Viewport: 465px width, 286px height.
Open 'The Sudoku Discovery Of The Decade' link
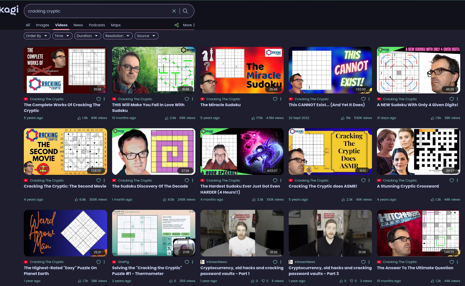pyautogui.click(x=150, y=186)
